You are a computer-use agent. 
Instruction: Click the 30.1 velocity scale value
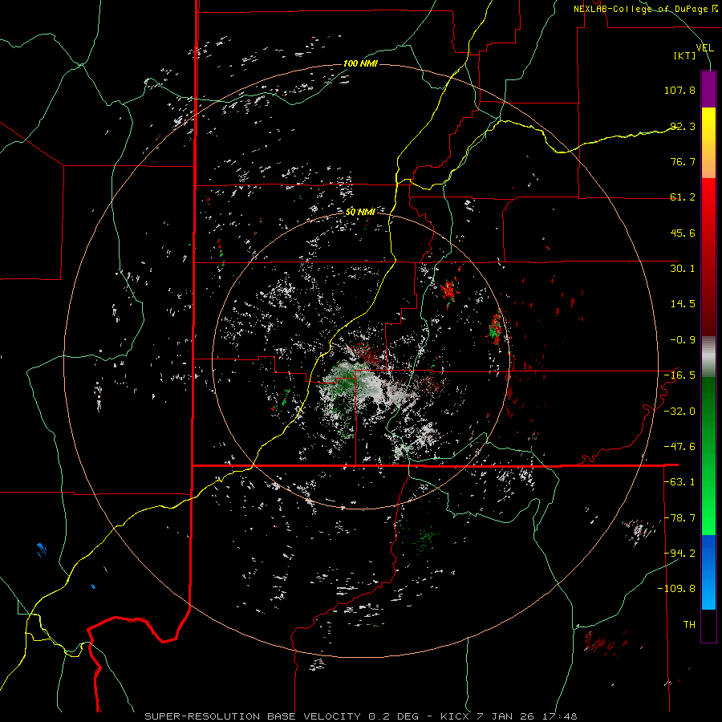pyautogui.click(x=683, y=269)
